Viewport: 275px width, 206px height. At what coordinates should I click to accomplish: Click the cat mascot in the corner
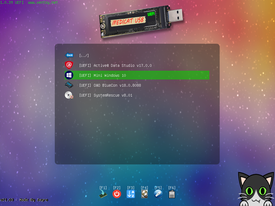(x=256, y=190)
